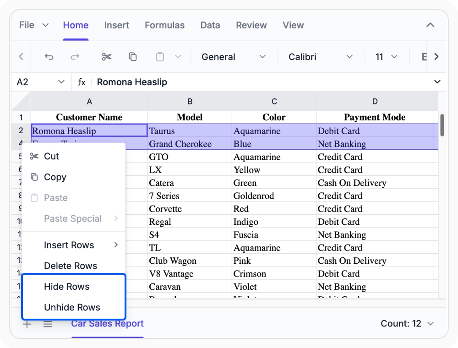The width and height of the screenshot is (458, 348).
Task: Open the Calibri font dropdown
Action: pyautogui.click(x=321, y=57)
